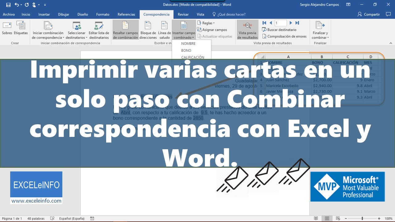The height and width of the screenshot is (222, 395).
Task: Switch to Insertar tab
Action: tap(44, 14)
